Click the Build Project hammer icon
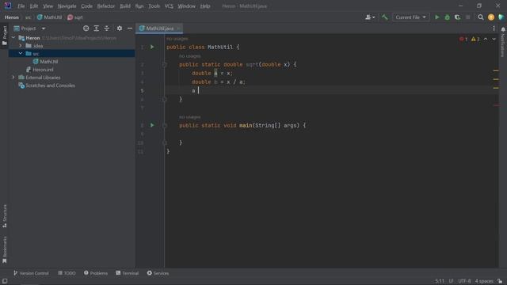The width and height of the screenshot is (507, 285). (x=384, y=17)
